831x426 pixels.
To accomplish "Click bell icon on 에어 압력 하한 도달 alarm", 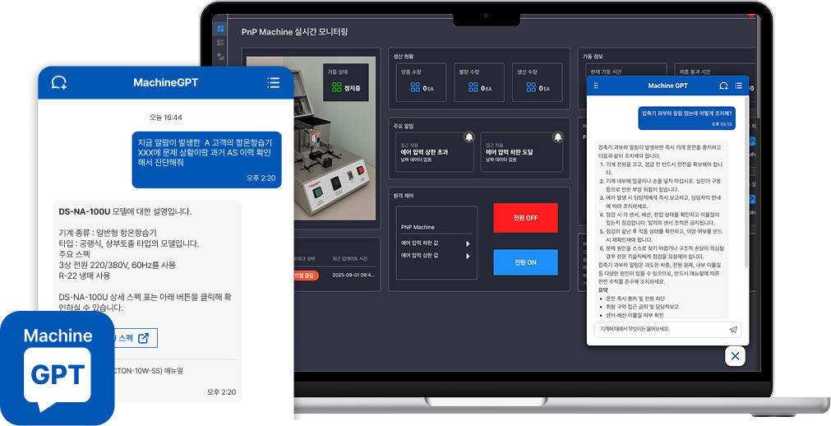I will coord(558,137).
